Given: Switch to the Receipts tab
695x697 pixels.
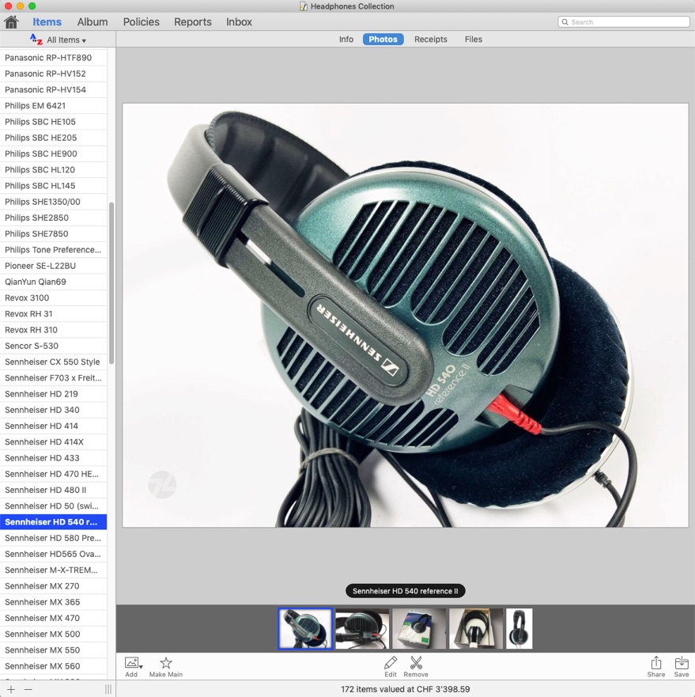Looking at the screenshot, I should 431,39.
